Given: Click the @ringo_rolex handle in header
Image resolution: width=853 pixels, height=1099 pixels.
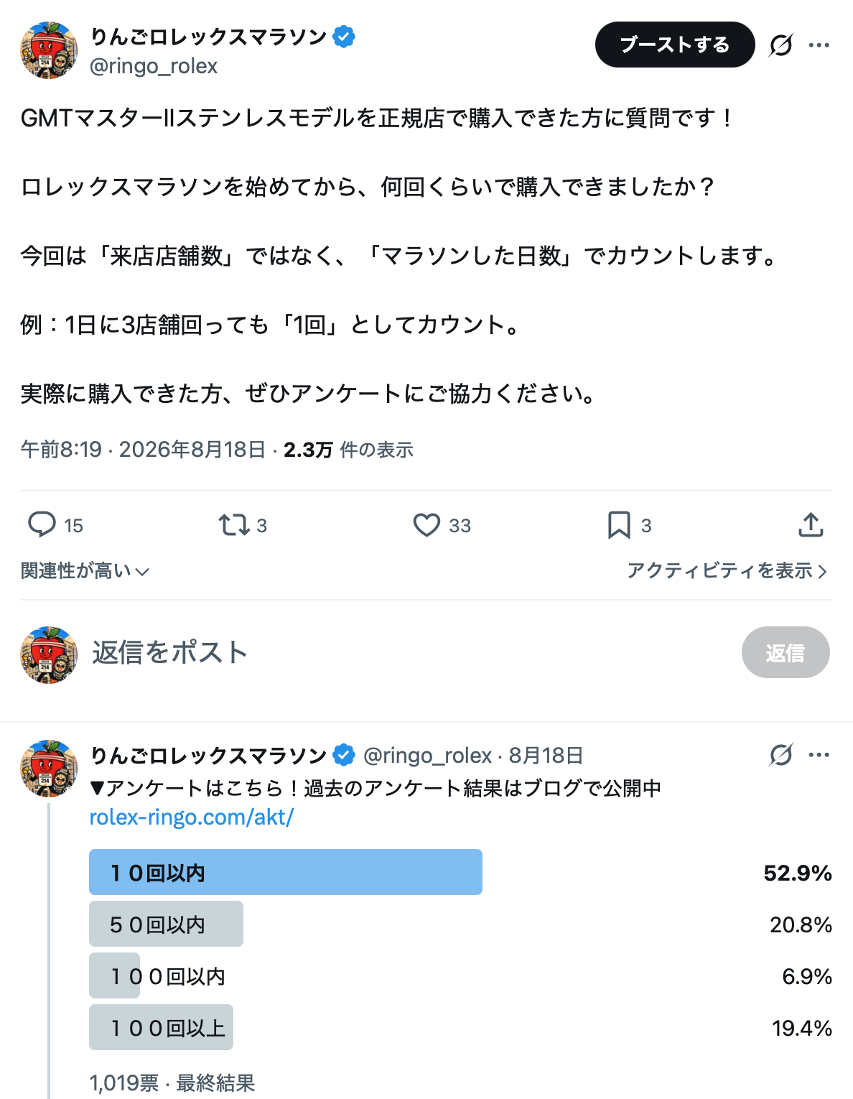Looking at the screenshot, I should (153, 66).
